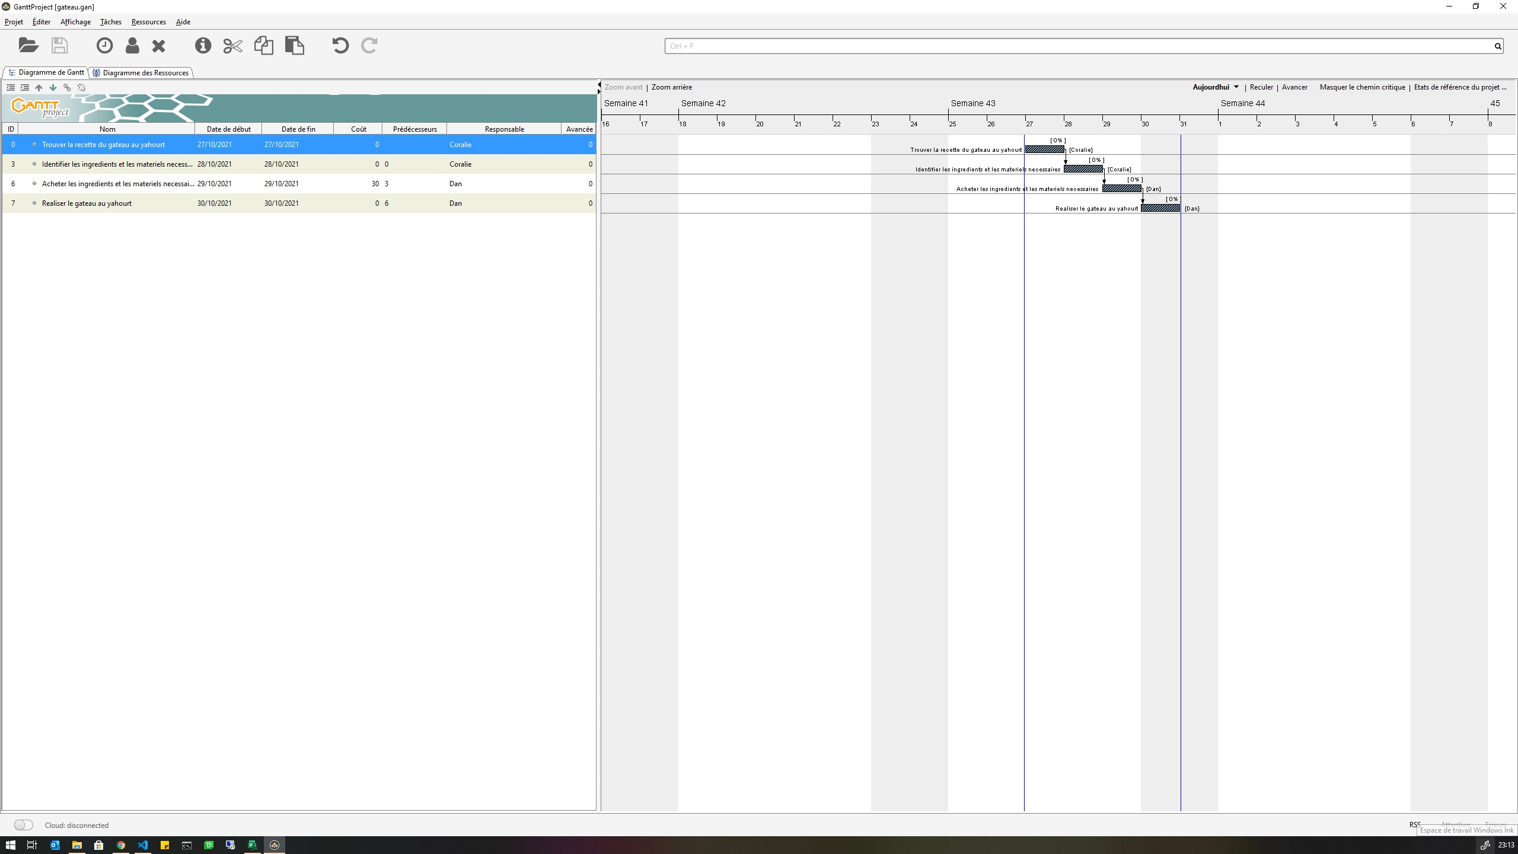Image resolution: width=1518 pixels, height=854 pixels.
Task: Toggle the Cloud disconnected switch
Action: pyautogui.click(x=24, y=825)
